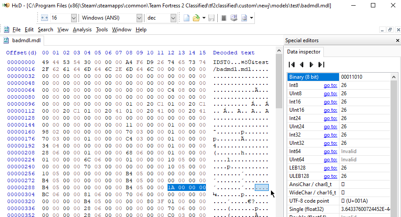Click the go to link for Int16
The image size is (401, 217).
point(330,102)
